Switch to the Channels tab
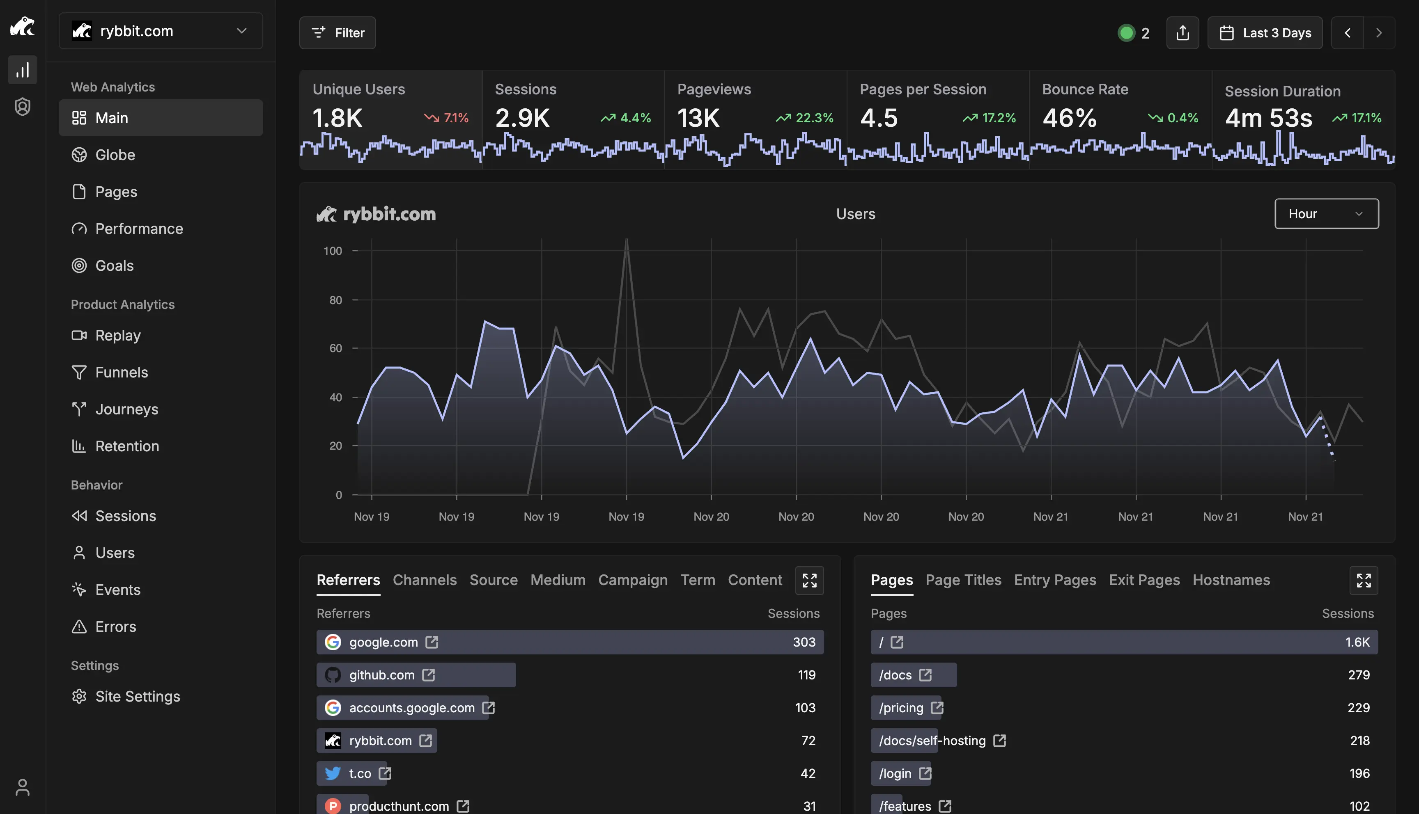 pos(425,580)
